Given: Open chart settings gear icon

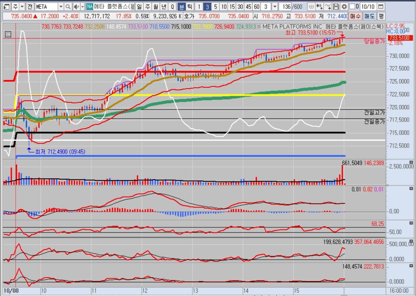Looking at the screenshot, I should coord(344,6).
